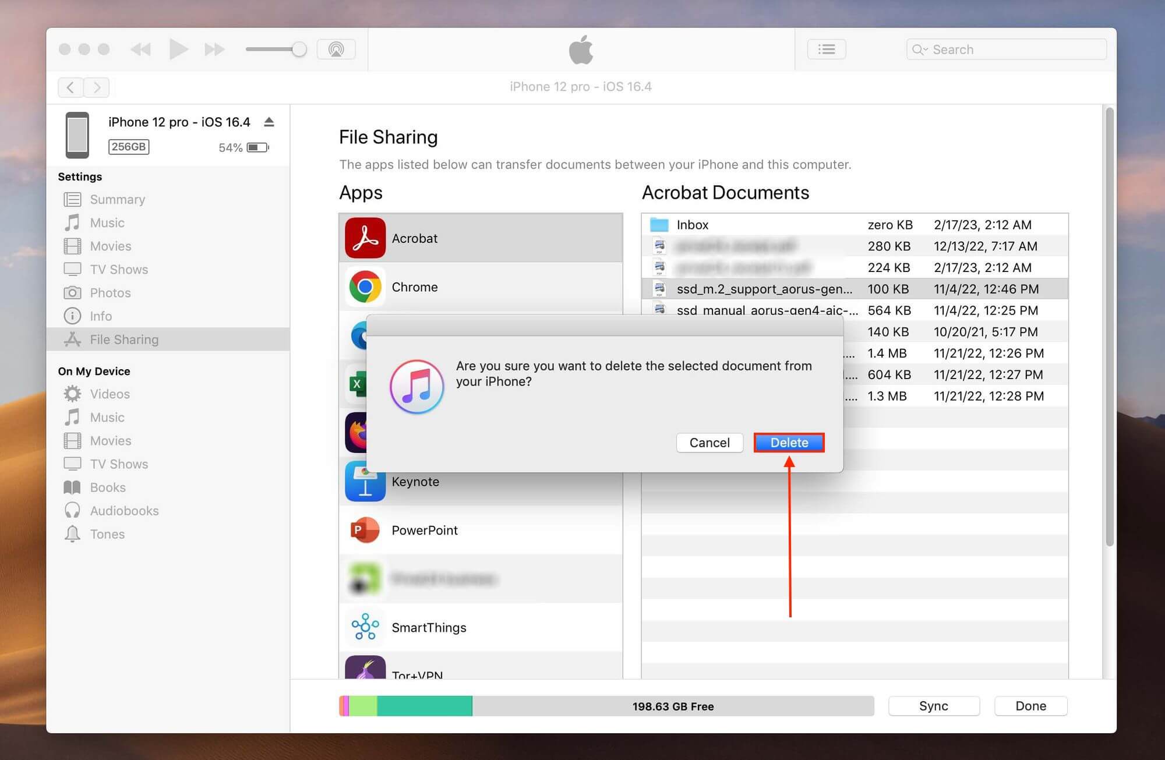Select the 604 KB document row
Viewport: 1165px width, 760px height.
point(955,374)
